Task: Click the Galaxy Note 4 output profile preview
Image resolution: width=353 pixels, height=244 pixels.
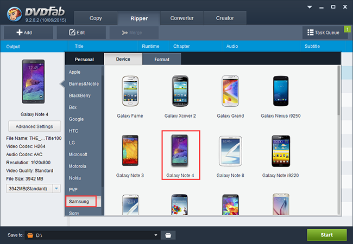Action: (33, 81)
